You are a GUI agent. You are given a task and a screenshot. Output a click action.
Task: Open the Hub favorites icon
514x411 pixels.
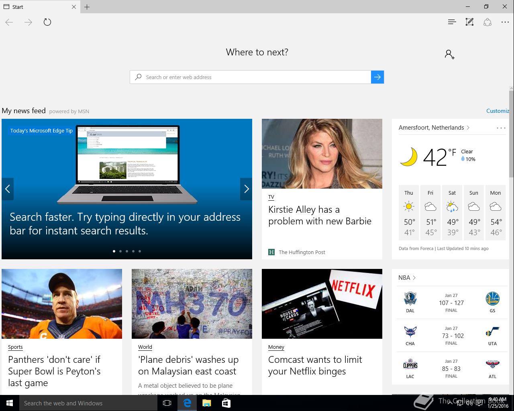click(452, 22)
